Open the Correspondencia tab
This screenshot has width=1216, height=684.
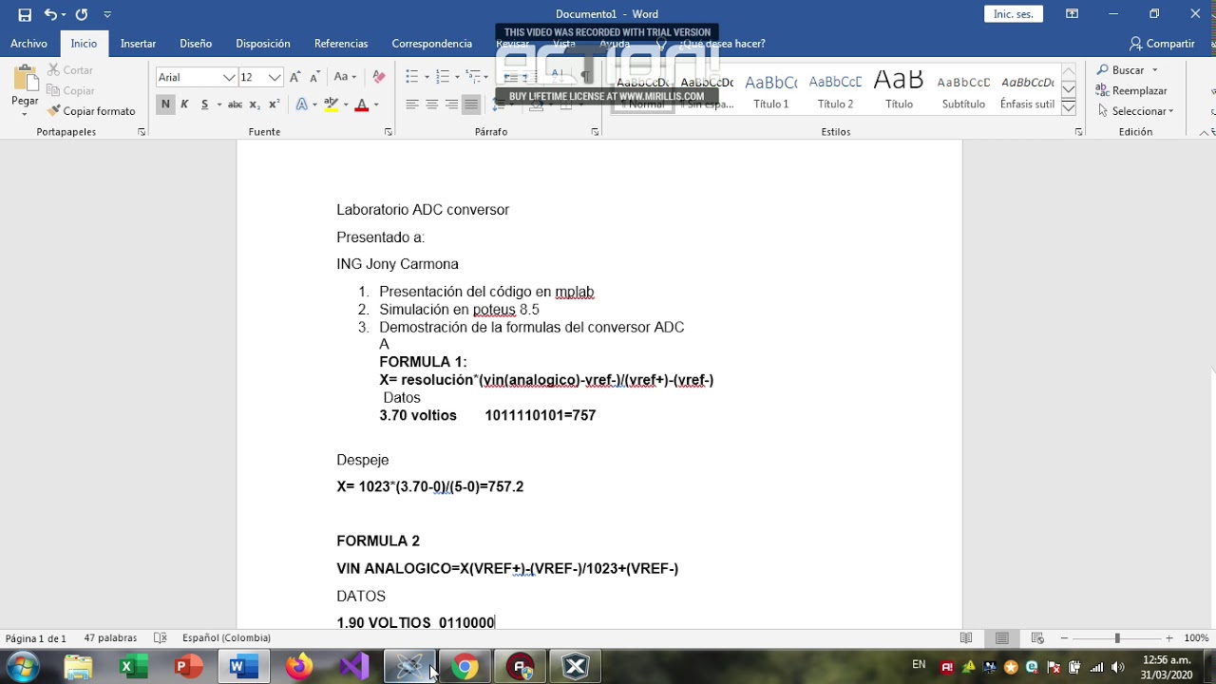point(431,44)
